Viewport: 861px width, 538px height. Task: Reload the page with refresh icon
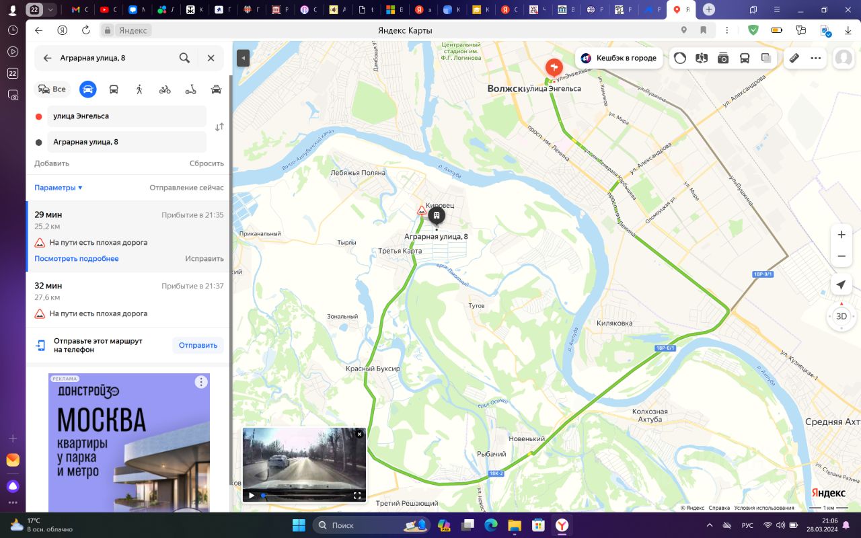[85, 30]
